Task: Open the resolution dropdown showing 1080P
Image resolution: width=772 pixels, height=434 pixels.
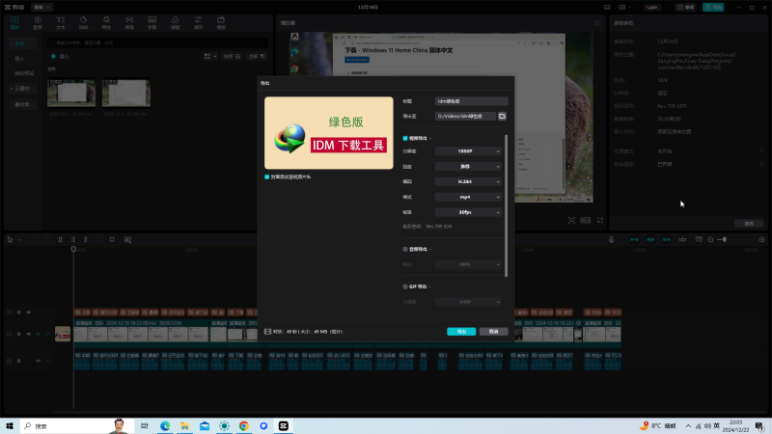Action: coord(468,151)
